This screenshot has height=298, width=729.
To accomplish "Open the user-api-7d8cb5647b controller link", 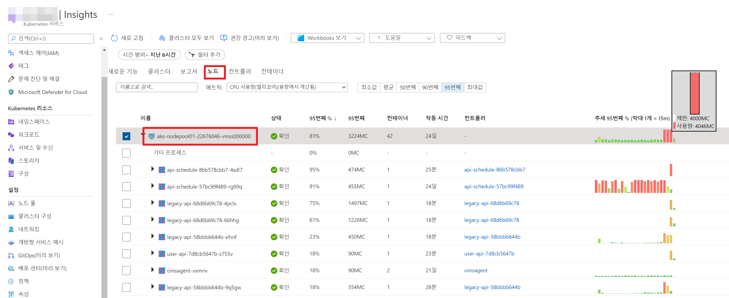I will pos(489,254).
